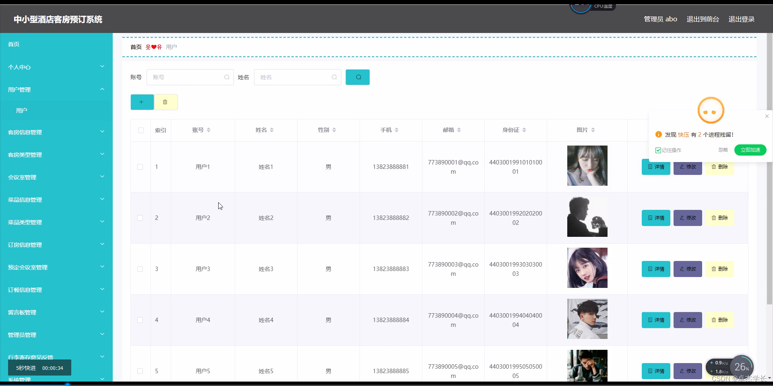Check the row checkbox for 姓名4
The width and height of the screenshot is (773, 386).
[x=140, y=320]
